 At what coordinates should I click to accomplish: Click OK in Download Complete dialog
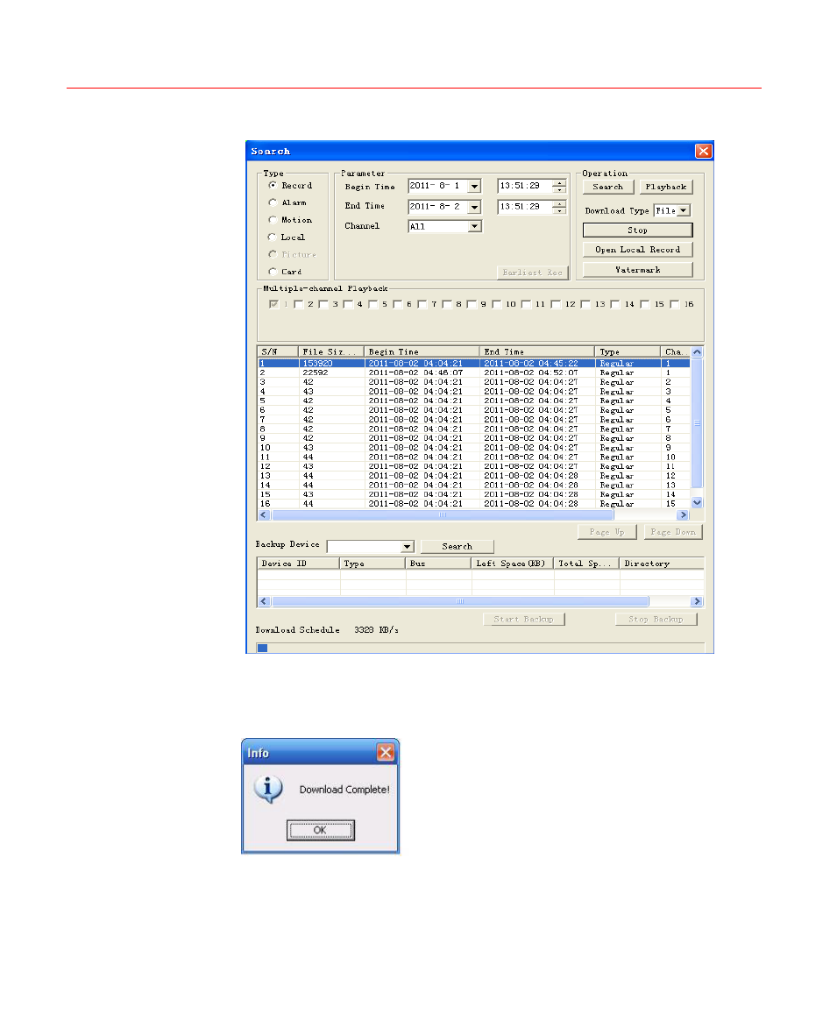coord(321,830)
